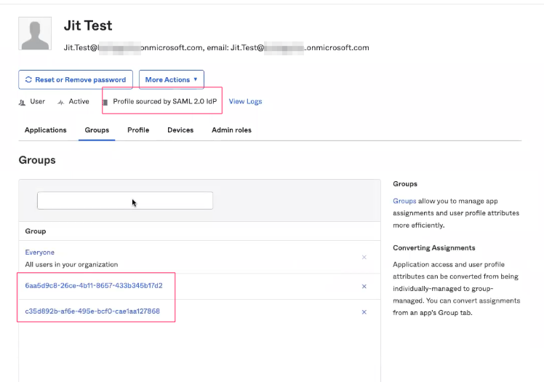Viewport: 544px width, 382px height.
Task: Remove group 6aa5d9c8 using its X icon
Action: click(x=364, y=287)
